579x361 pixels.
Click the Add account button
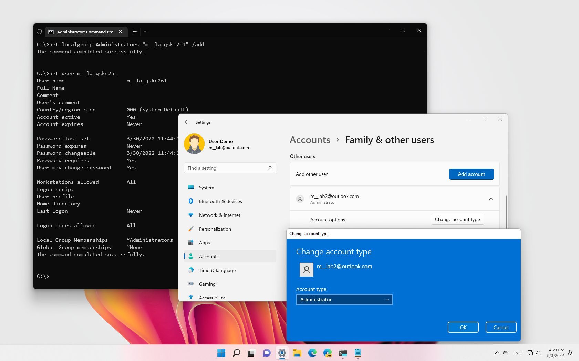pos(471,174)
